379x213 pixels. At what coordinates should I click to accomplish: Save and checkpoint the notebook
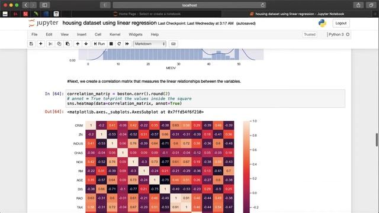(31, 44)
